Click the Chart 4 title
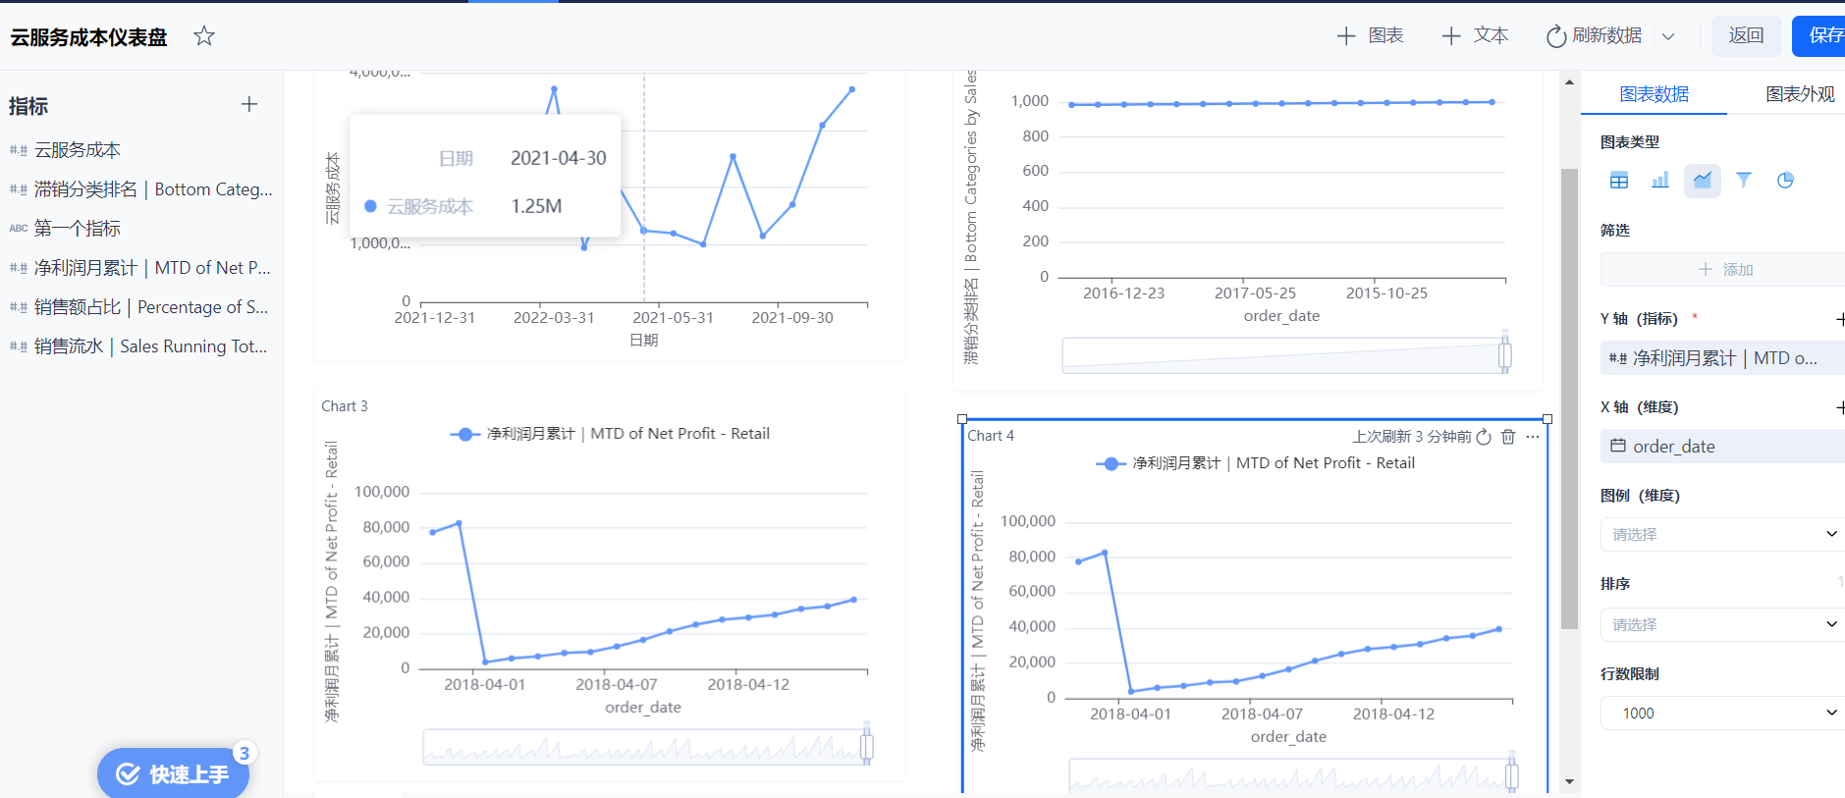 coord(991,436)
